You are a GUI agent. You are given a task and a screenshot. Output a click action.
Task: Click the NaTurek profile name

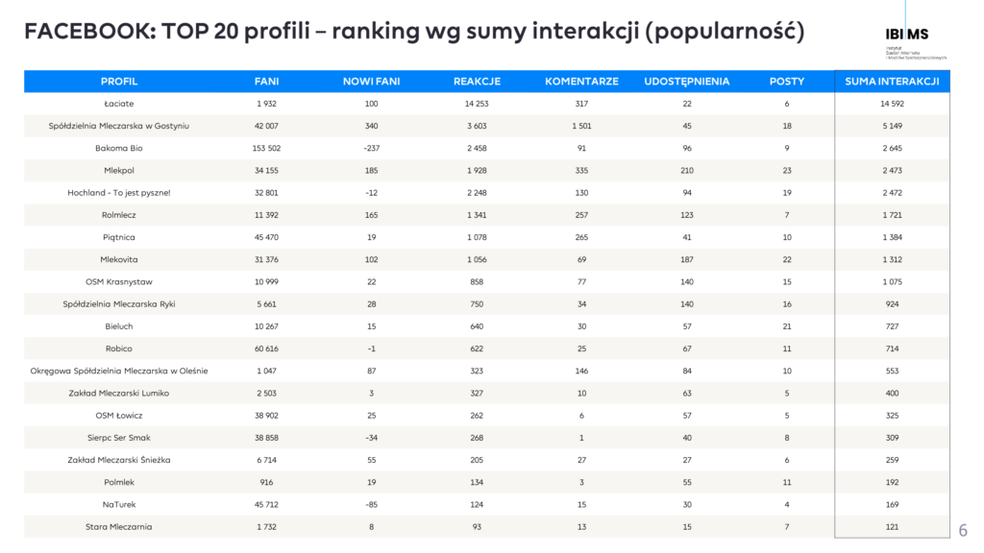[x=118, y=504]
